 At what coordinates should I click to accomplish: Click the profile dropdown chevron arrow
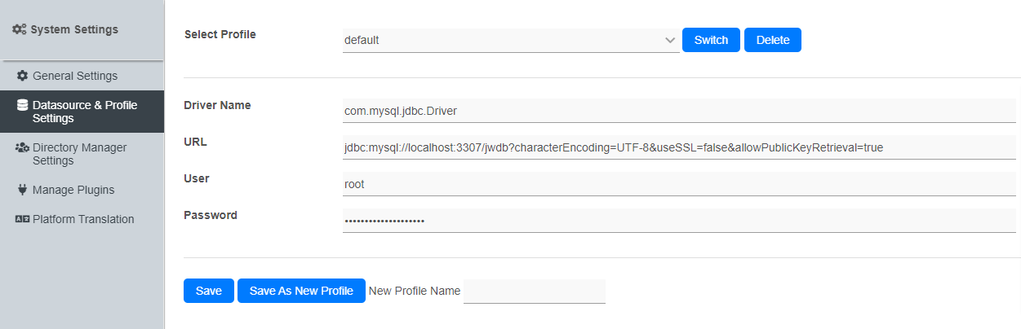tap(670, 40)
